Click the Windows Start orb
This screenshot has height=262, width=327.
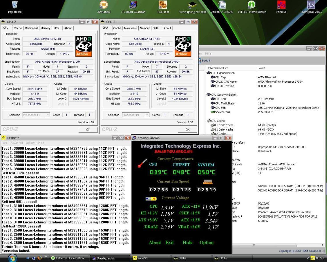coord(12,258)
